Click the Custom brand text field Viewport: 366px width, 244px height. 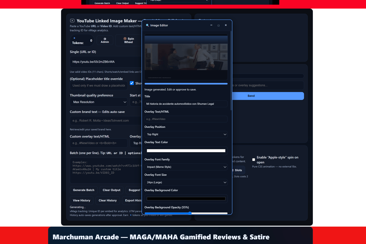pyautogui.click(x=106, y=120)
